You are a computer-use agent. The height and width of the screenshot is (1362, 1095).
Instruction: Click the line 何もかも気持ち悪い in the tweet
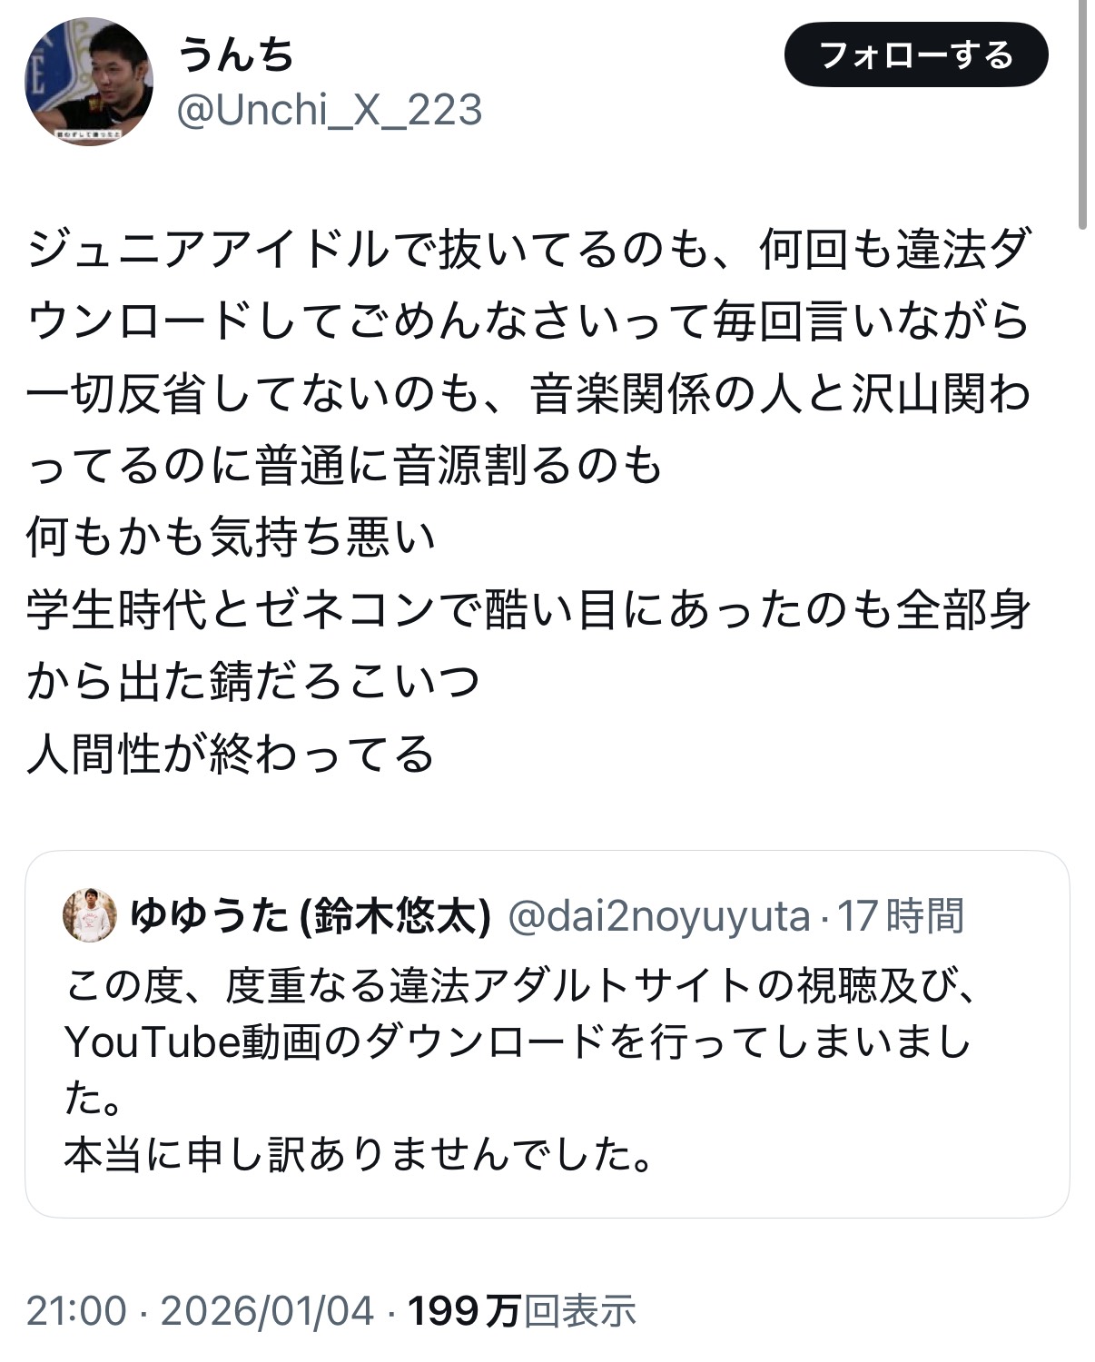pos(231,538)
